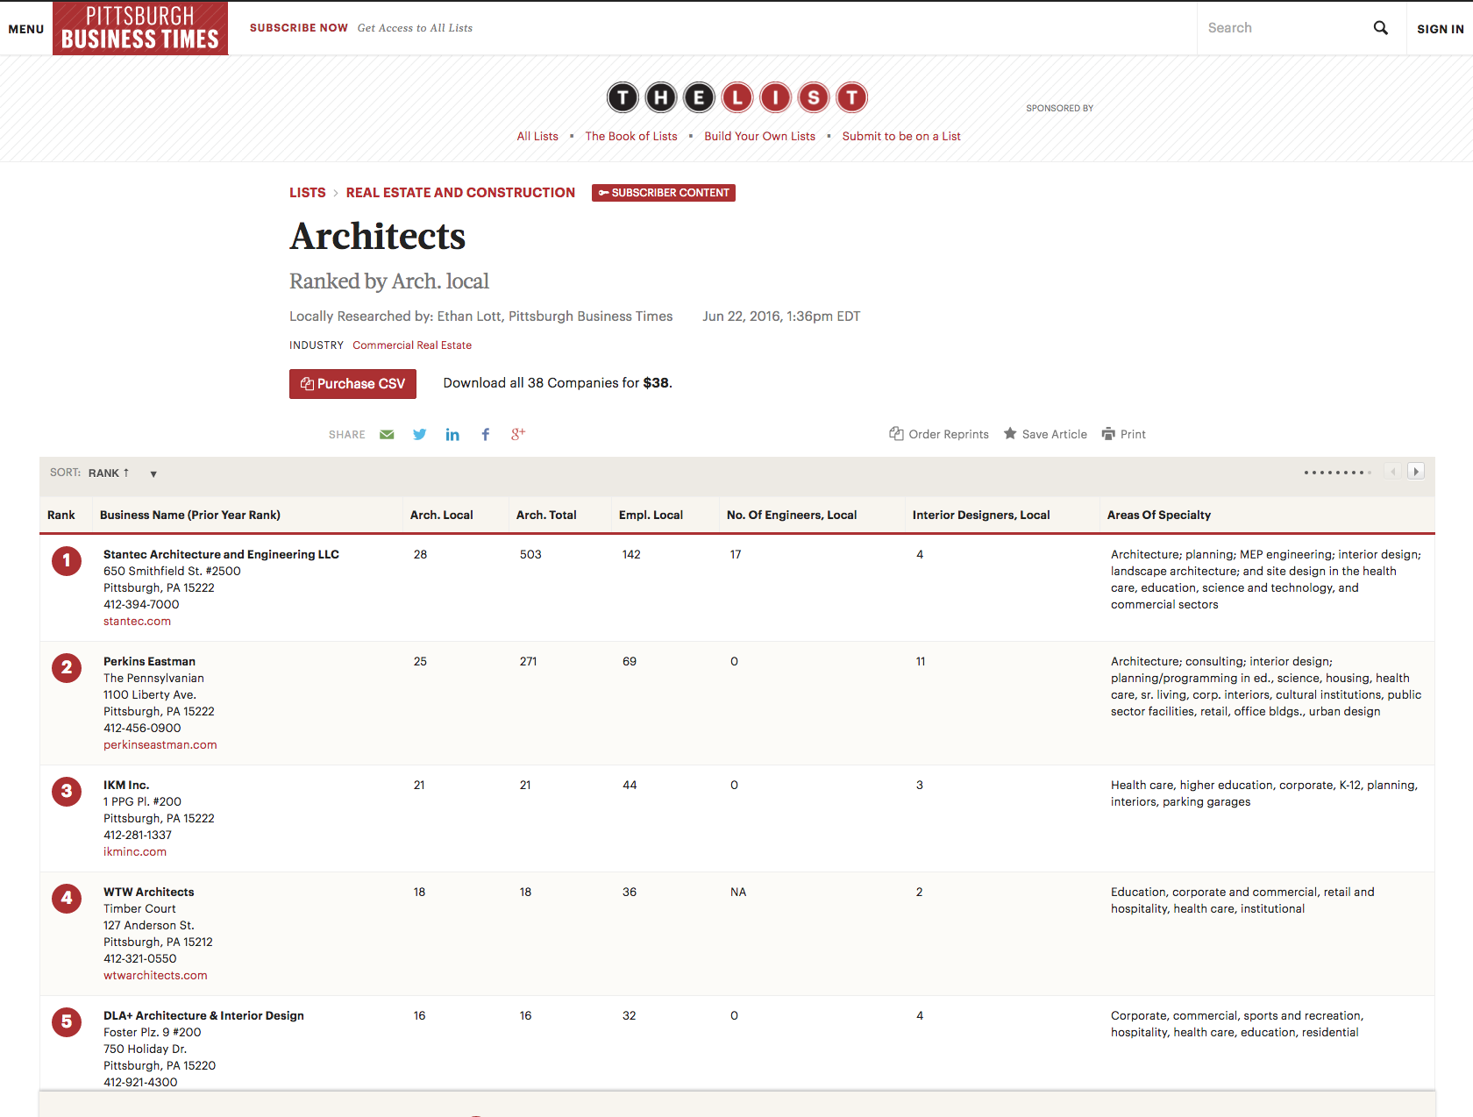Click Stantec Arch. Total value 503

pyautogui.click(x=530, y=554)
